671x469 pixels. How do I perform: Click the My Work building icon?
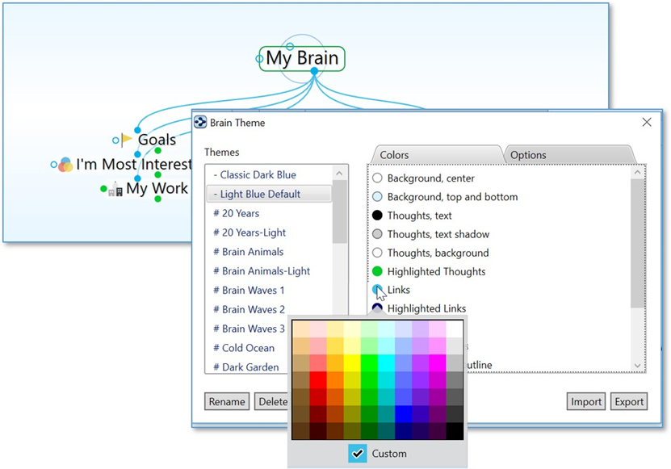pos(116,190)
